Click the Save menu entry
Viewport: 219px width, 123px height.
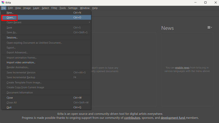pos(46,28)
